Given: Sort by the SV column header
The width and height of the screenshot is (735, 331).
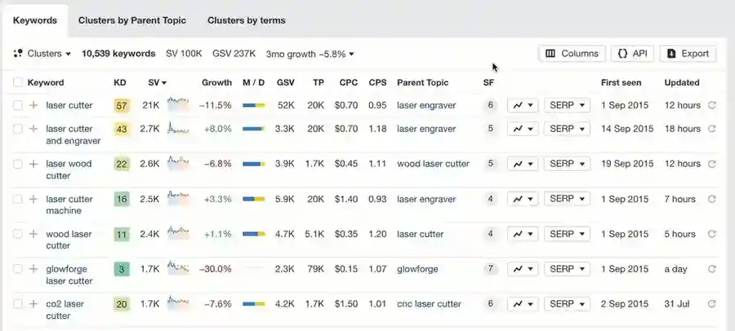Looking at the screenshot, I should pyautogui.click(x=158, y=82).
